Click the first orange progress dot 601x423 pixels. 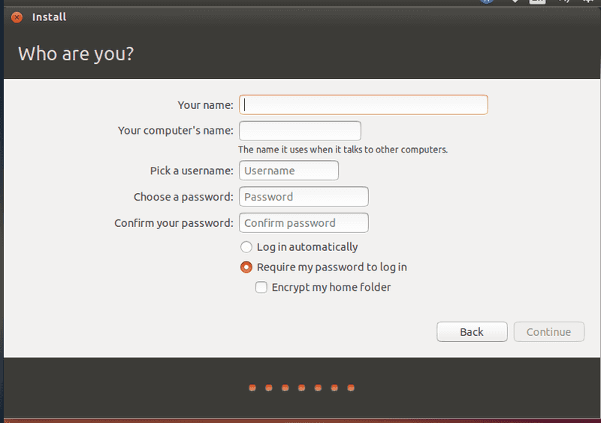[x=252, y=388]
